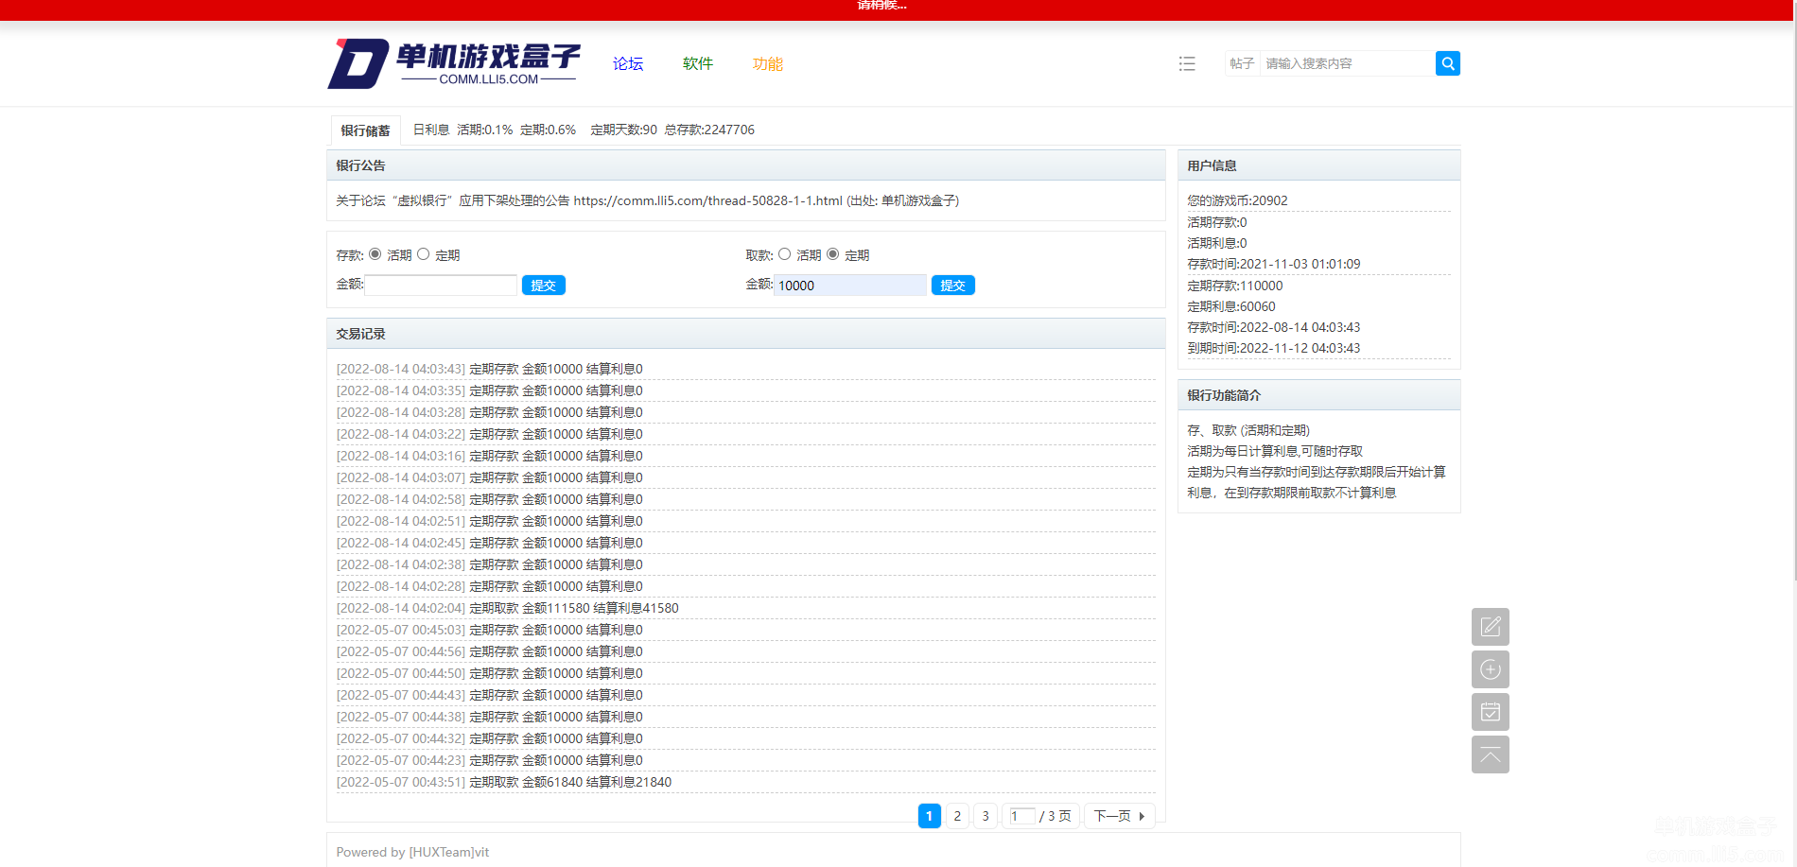Click the deposit 金额 input field
This screenshot has height=867, width=1797.
click(441, 285)
